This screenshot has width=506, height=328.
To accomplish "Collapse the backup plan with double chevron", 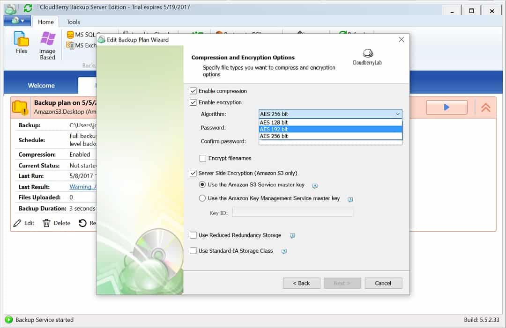I will pos(486,107).
